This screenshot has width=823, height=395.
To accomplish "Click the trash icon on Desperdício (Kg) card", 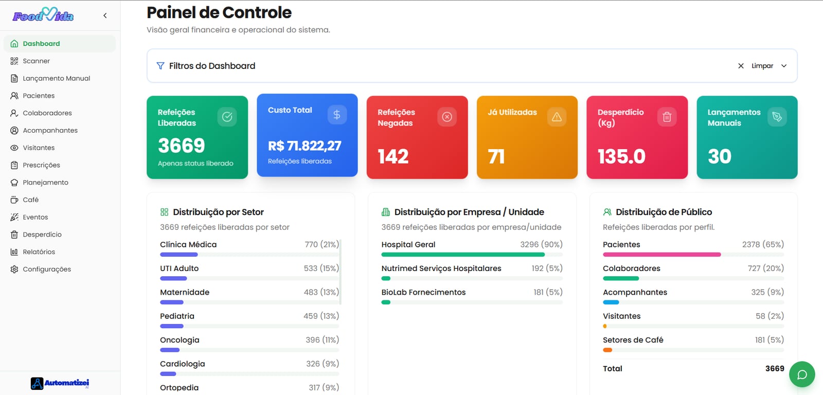I will click(667, 117).
